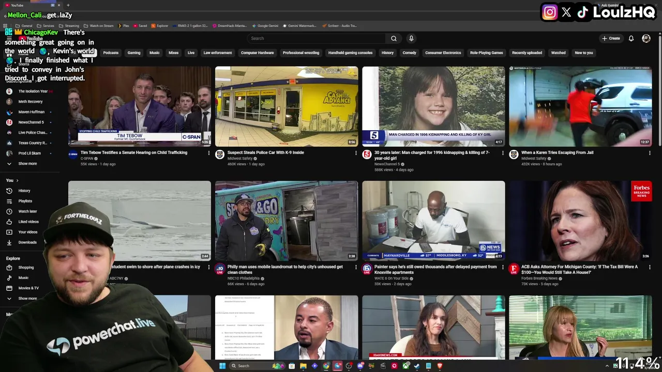Play the Cash Advance police car thumbnail
This screenshot has height=372, width=662.
coord(287,106)
